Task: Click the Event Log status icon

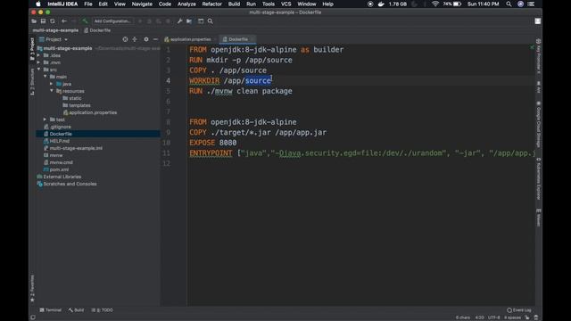Action: click(519, 310)
